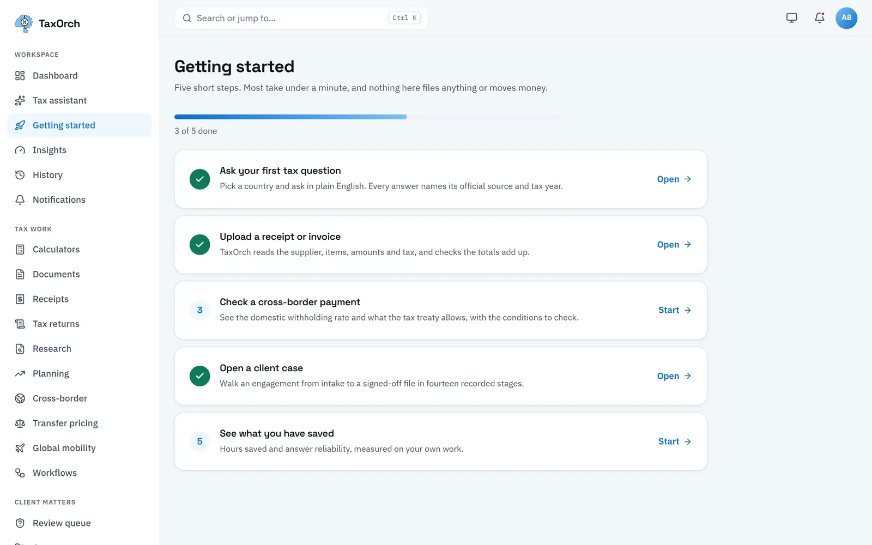Click the TaxOrch logo icon
This screenshot has height=545, width=872.
(24, 23)
